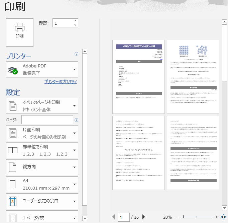
Task: Open the 片面印刷 one-sided printing dropdown
Action: click(x=42, y=133)
